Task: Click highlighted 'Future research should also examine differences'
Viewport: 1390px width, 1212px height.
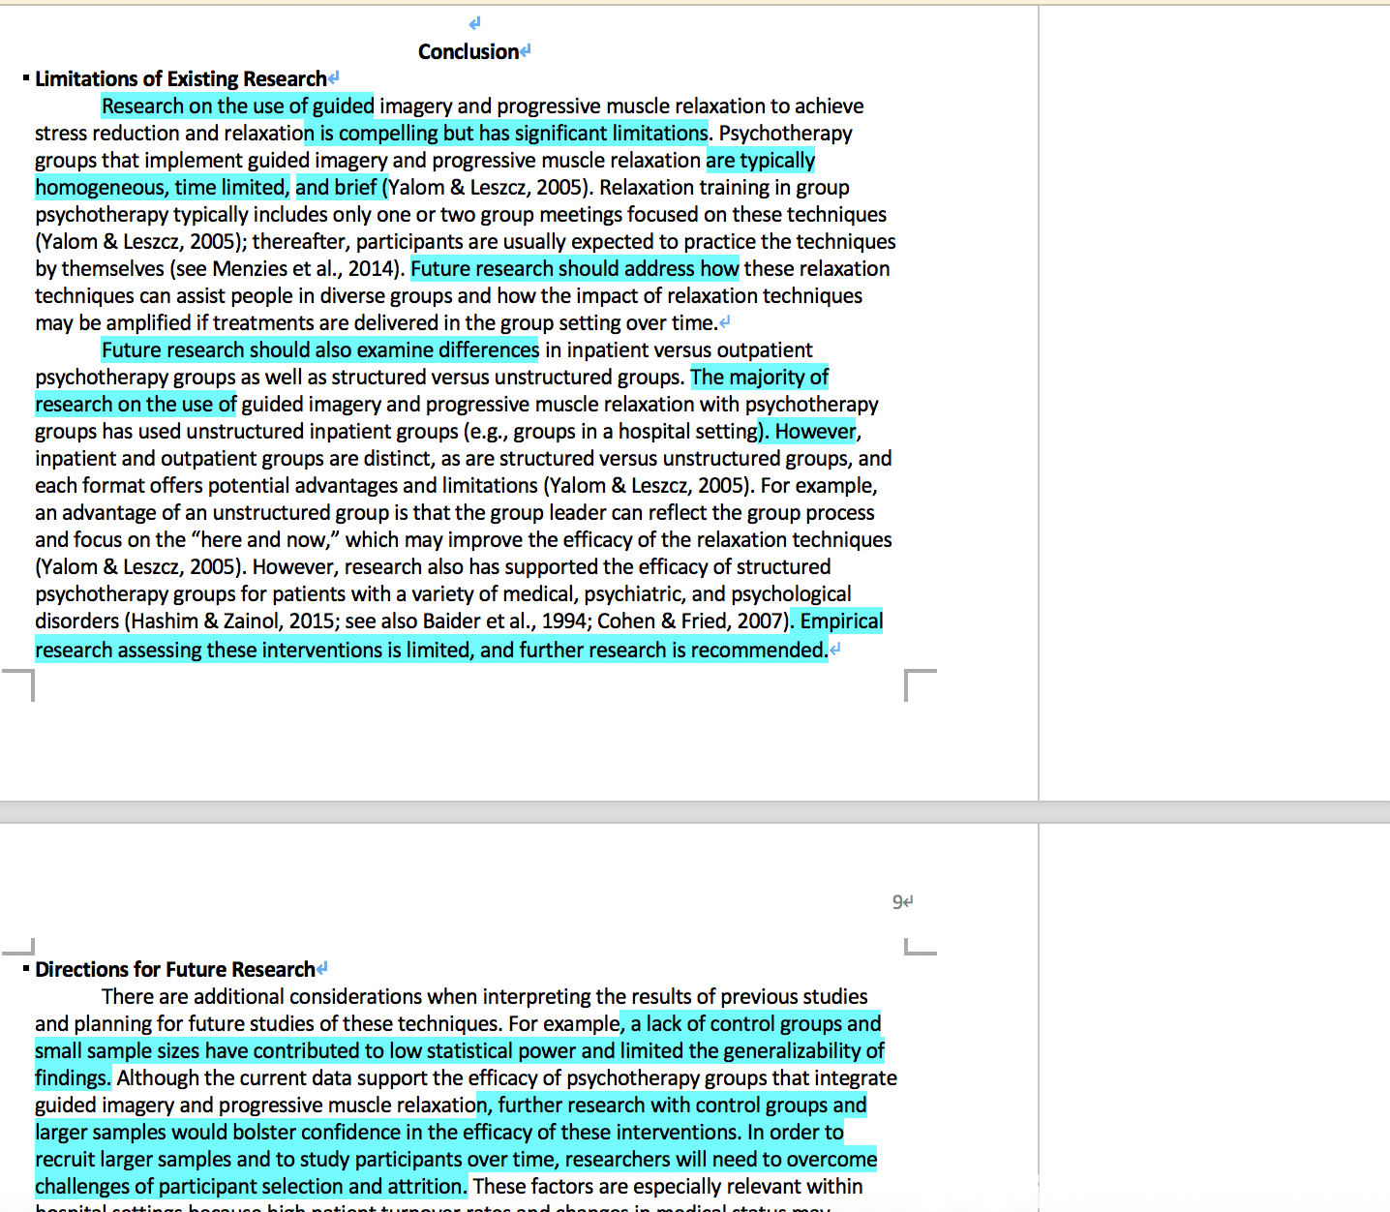Action: (319, 350)
